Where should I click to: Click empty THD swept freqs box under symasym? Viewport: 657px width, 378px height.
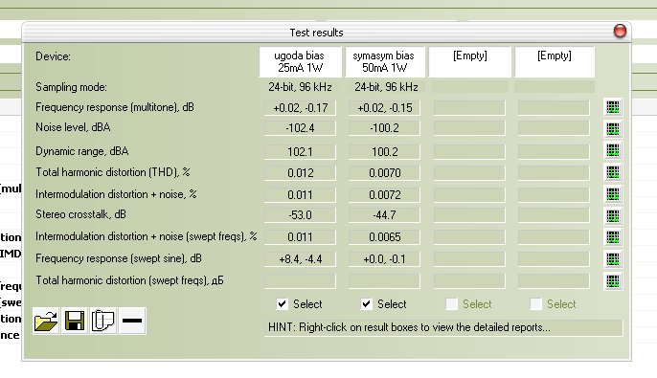coord(384,281)
